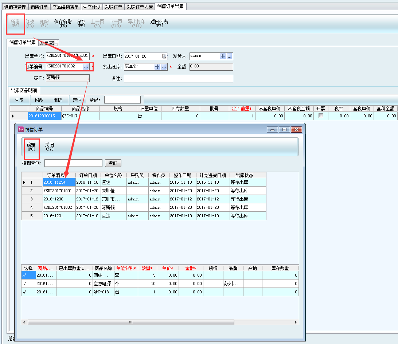The height and width of the screenshot is (344, 398).
Task: Click ellipsis icon beside 发货人 field
Action: [230, 56]
